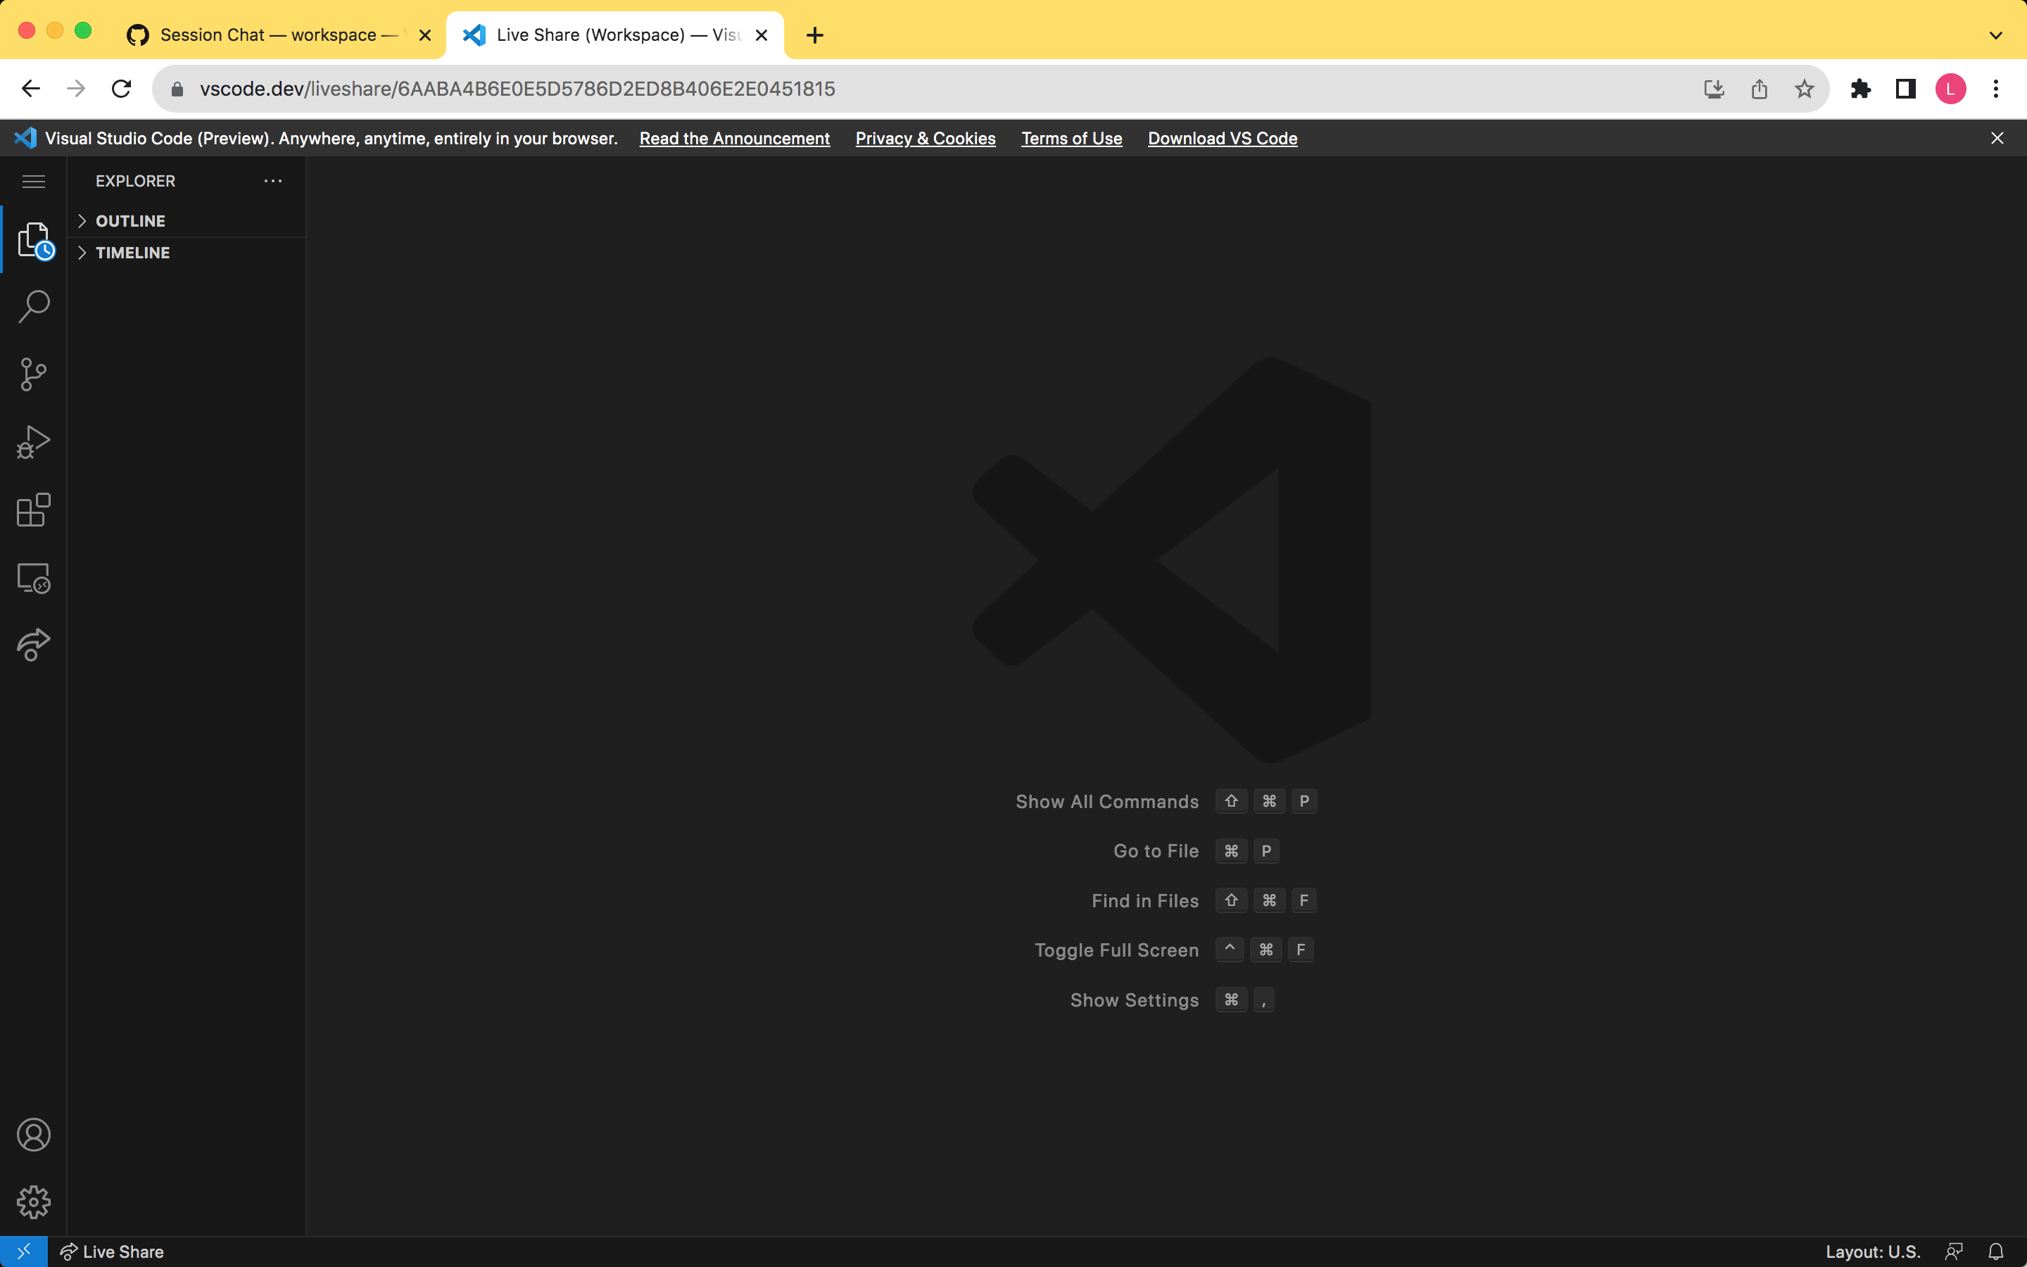Open the hamburger menu
This screenshot has width=2027, height=1267.
[x=34, y=180]
